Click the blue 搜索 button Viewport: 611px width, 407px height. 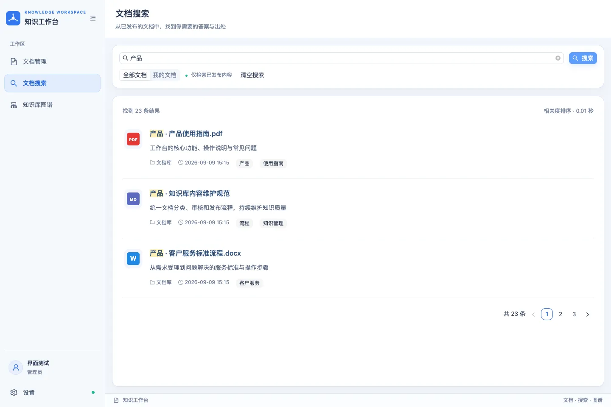pos(583,58)
